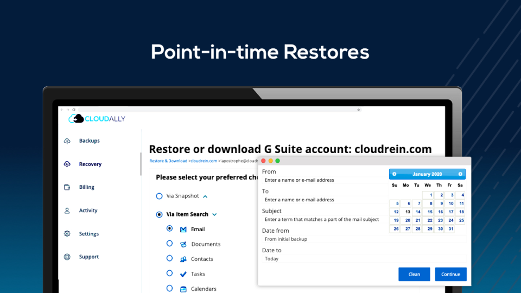The image size is (521, 293).
Task: Pick January 1 in the calendar
Action: tap(428, 195)
